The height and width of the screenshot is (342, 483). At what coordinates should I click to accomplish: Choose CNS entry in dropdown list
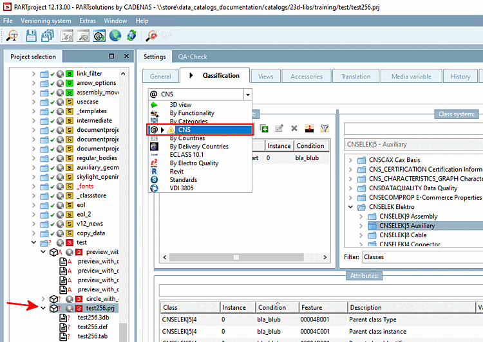coord(200,130)
